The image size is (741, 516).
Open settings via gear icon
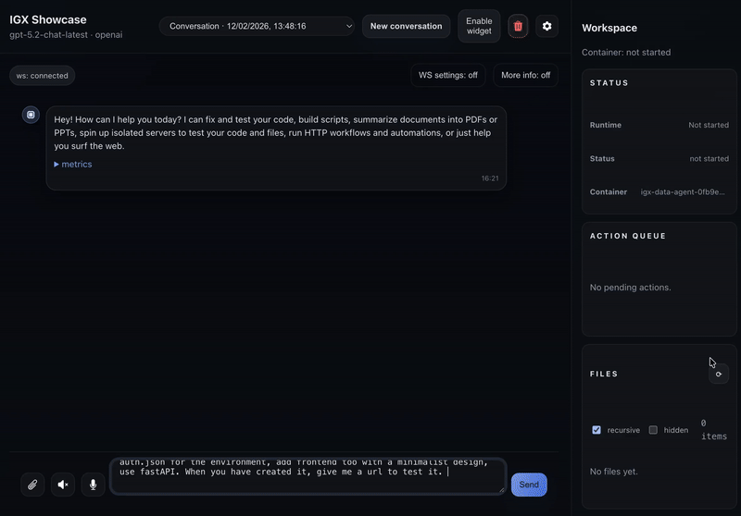pos(546,26)
